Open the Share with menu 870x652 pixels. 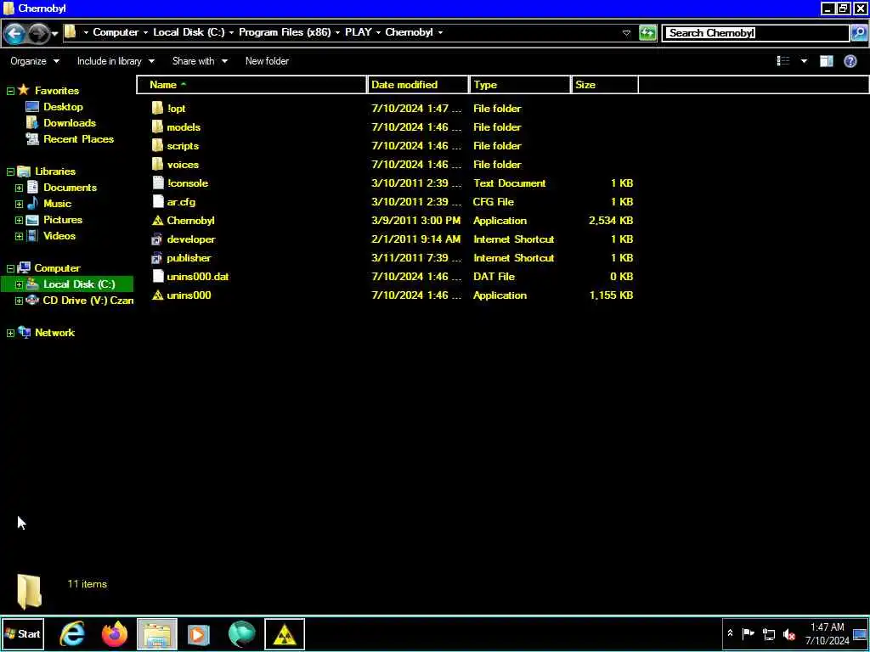point(200,61)
